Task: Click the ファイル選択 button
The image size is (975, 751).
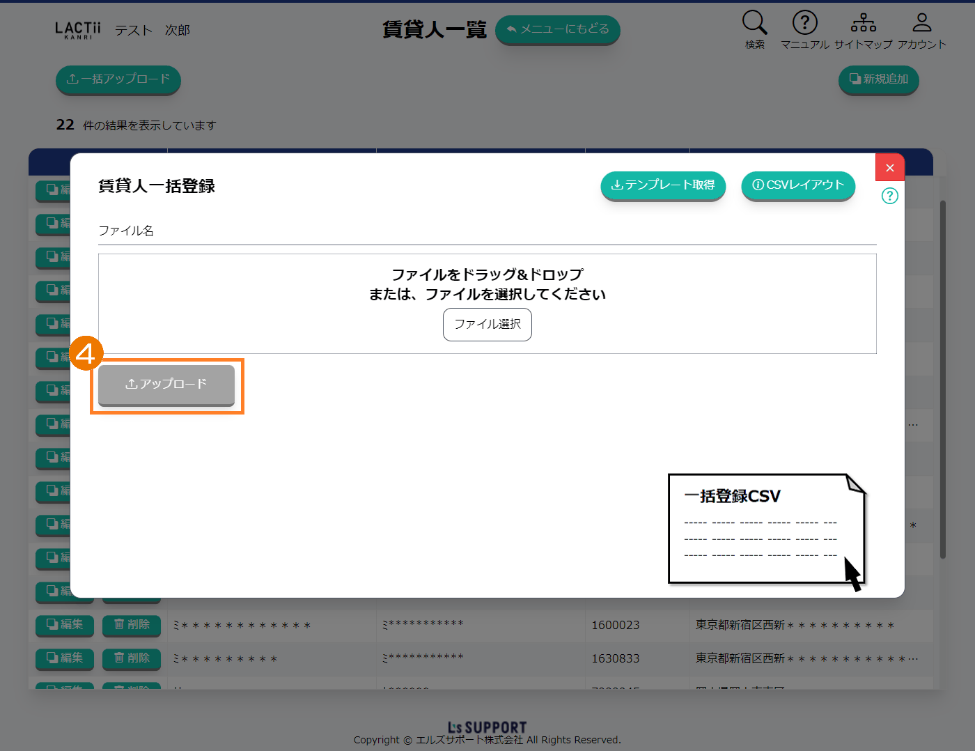Action: (x=487, y=325)
